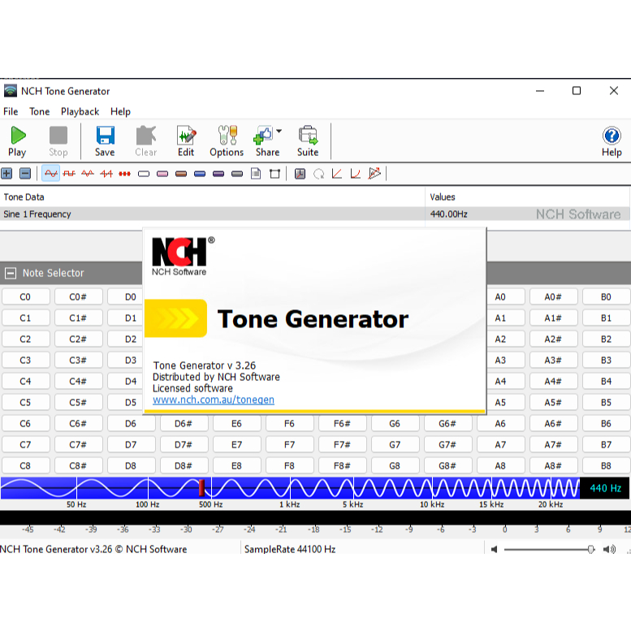Click the C8 note button
Image resolution: width=631 pixels, height=631 pixels.
coord(25,465)
